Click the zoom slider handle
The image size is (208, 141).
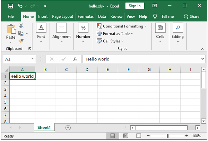pos(167,136)
